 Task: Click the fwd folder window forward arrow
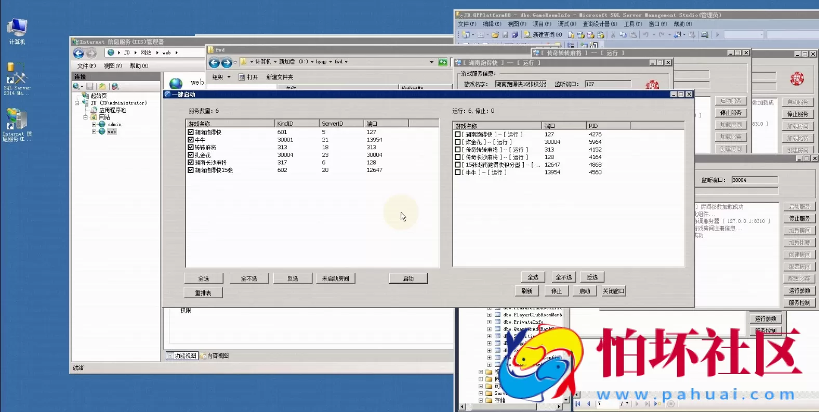coord(227,63)
